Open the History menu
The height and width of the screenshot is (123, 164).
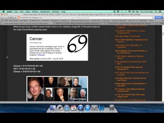pos(35,12)
